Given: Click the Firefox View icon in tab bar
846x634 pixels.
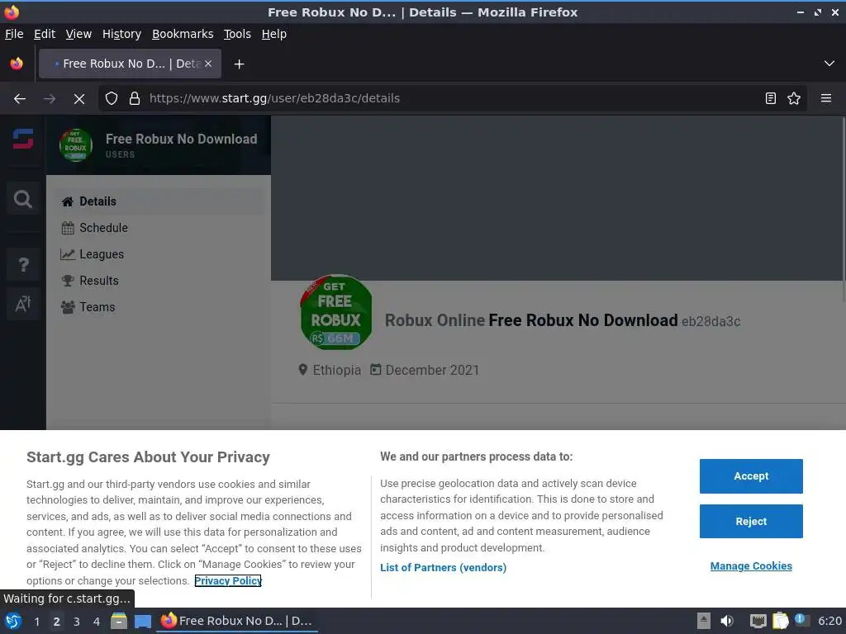Looking at the screenshot, I should (x=17, y=64).
